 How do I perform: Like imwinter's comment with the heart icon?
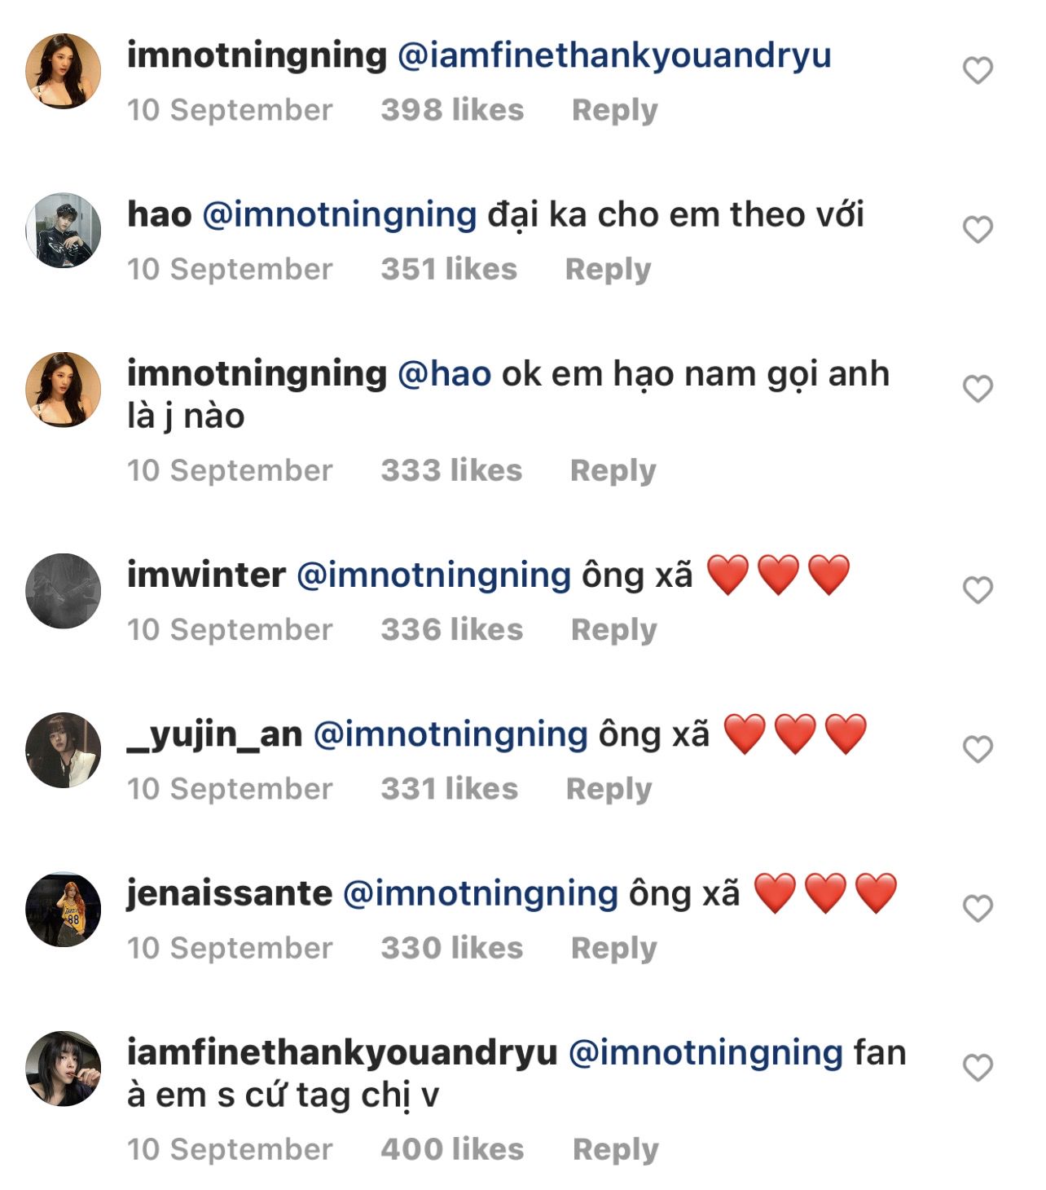click(978, 590)
